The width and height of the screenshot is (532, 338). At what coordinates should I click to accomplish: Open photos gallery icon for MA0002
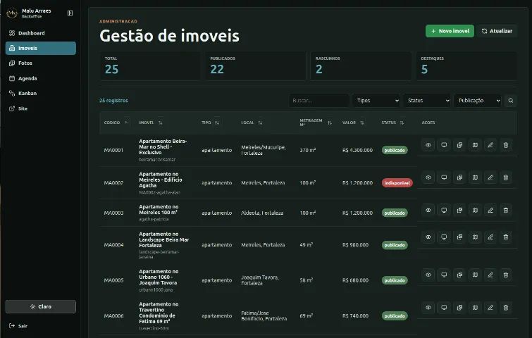459,177
